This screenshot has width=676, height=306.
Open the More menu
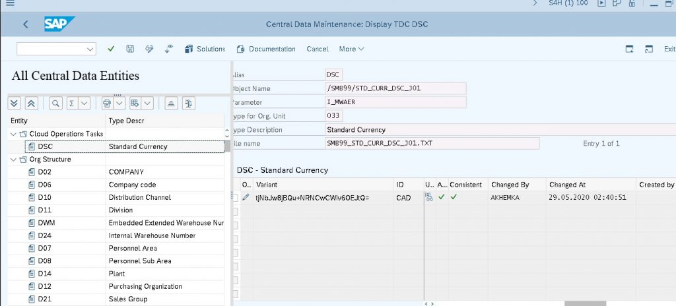point(351,49)
